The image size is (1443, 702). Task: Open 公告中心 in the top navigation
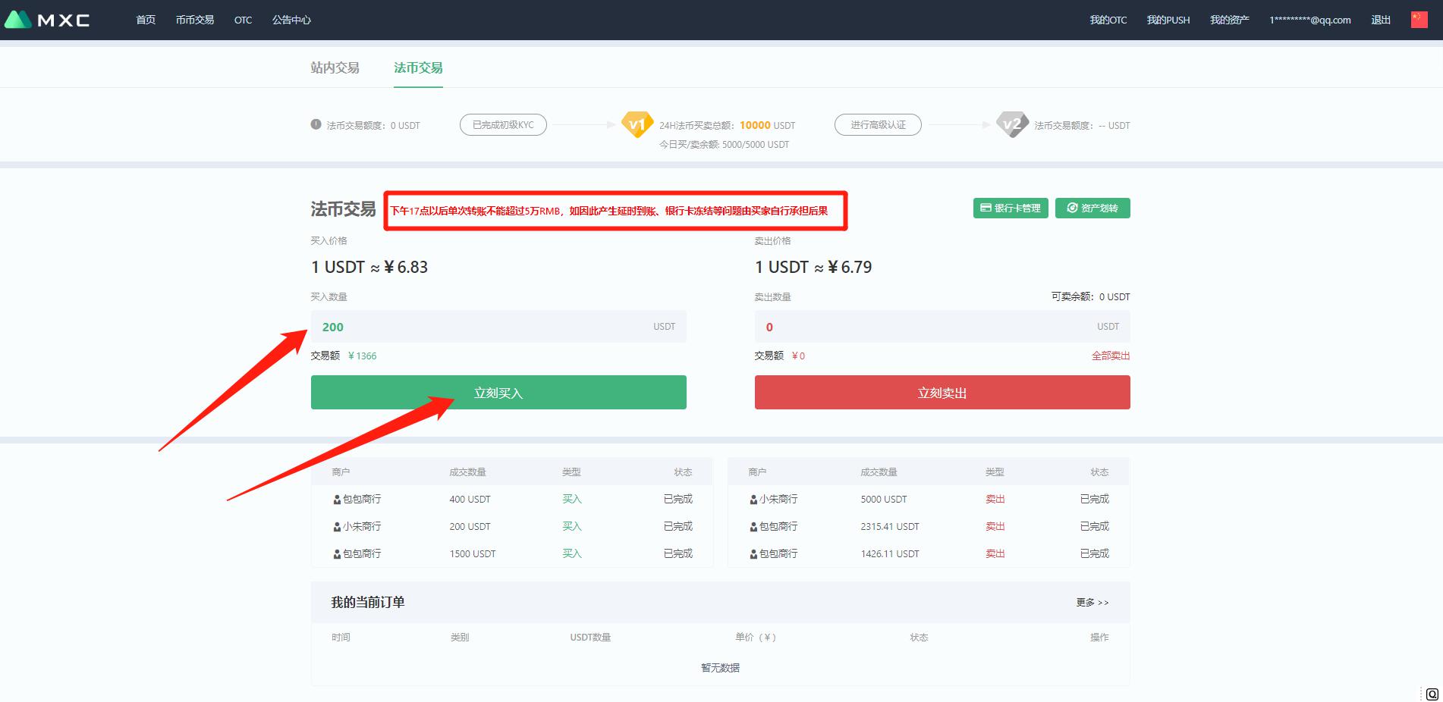click(x=291, y=20)
